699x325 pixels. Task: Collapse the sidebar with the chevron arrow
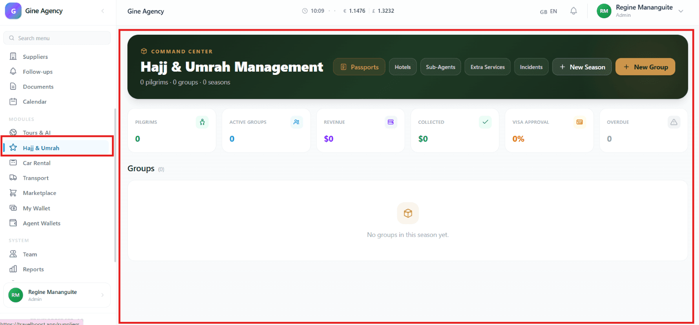(103, 11)
